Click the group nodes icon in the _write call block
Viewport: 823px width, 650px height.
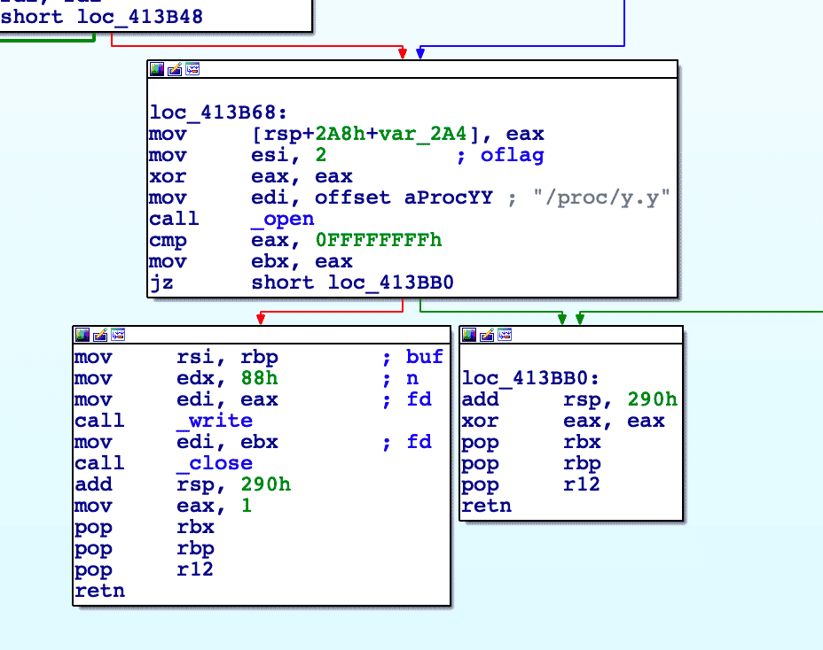click(x=118, y=335)
